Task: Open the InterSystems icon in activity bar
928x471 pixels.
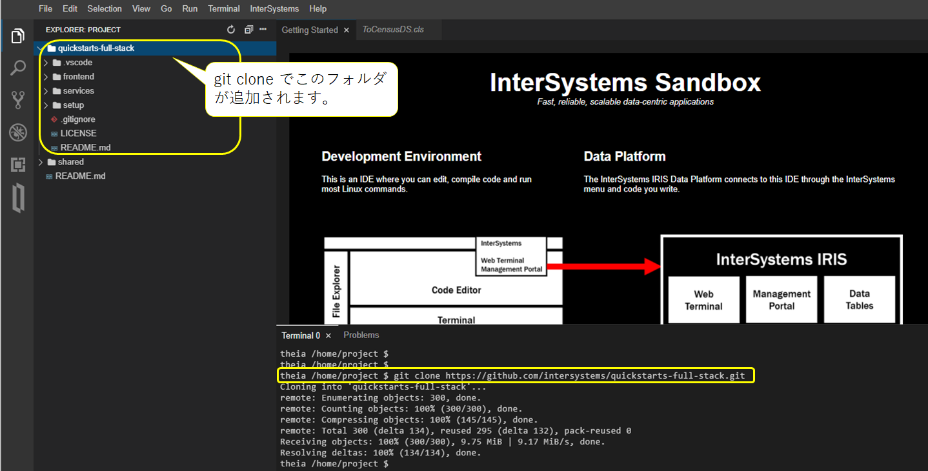Action: click(x=17, y=198)
